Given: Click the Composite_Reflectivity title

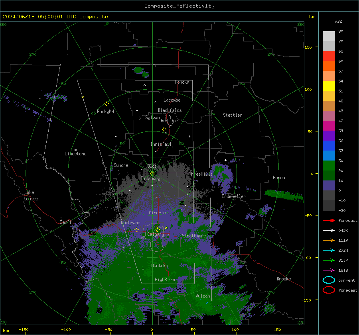Looking at the screenshot, I should pyautogui.click(x=179, y=6).
